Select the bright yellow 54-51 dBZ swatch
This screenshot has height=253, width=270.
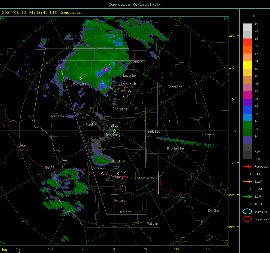coord(247,65)
